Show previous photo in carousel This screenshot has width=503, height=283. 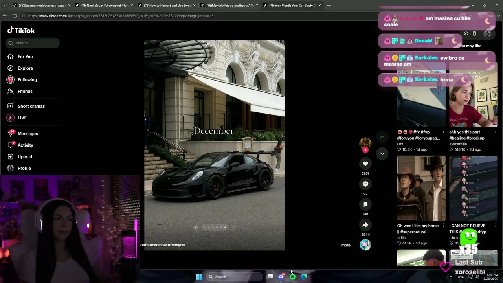pyautogui.click(x=196, y=227)
